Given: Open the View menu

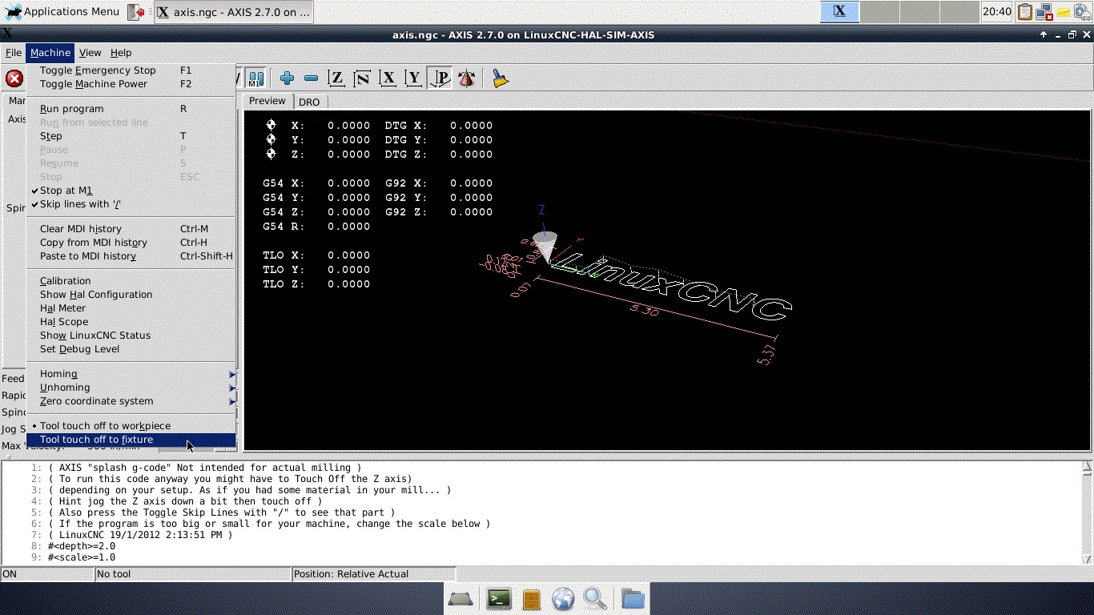Looking at the screenshot, I should [x=90, y=53].
